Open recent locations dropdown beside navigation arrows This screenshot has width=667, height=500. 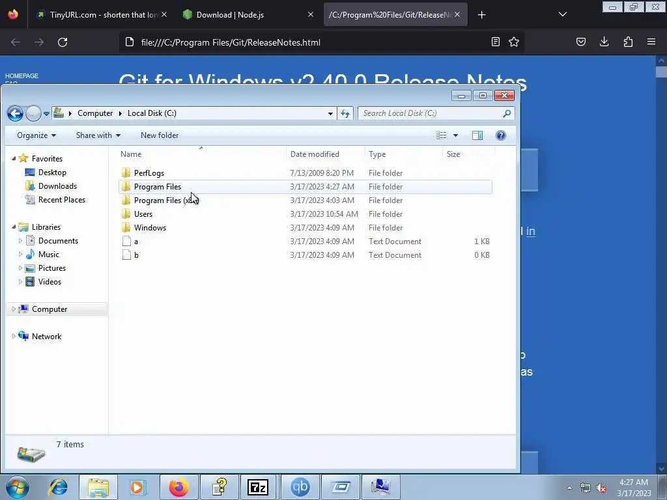[46, 113]
